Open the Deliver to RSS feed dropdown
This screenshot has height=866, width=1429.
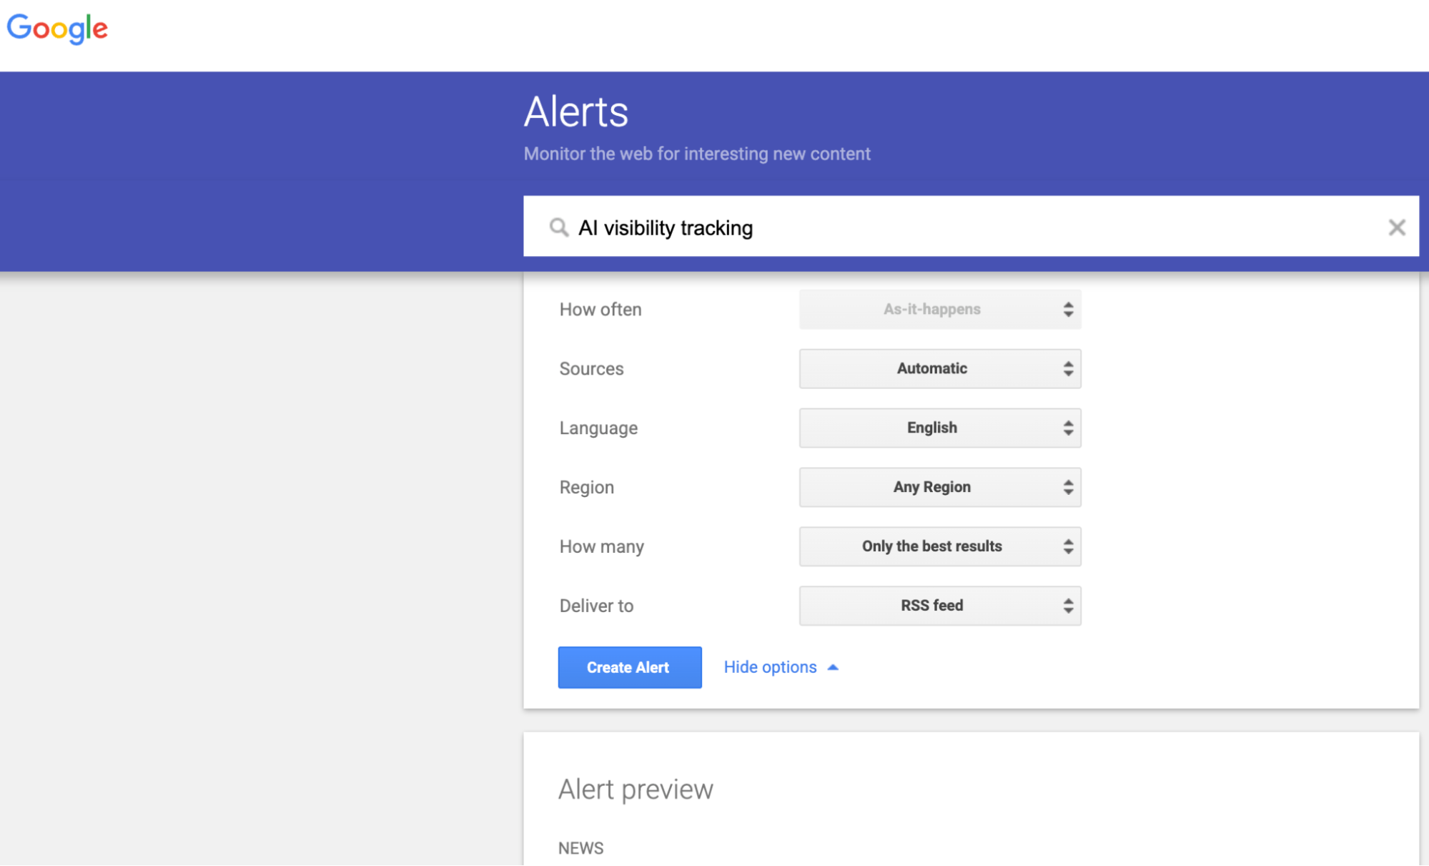point(940,606)
